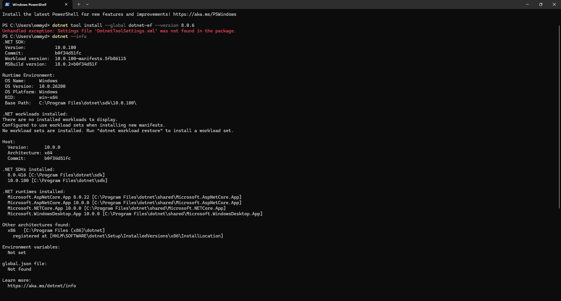Click the OS Version value 10.0.26200

(52, 86)
